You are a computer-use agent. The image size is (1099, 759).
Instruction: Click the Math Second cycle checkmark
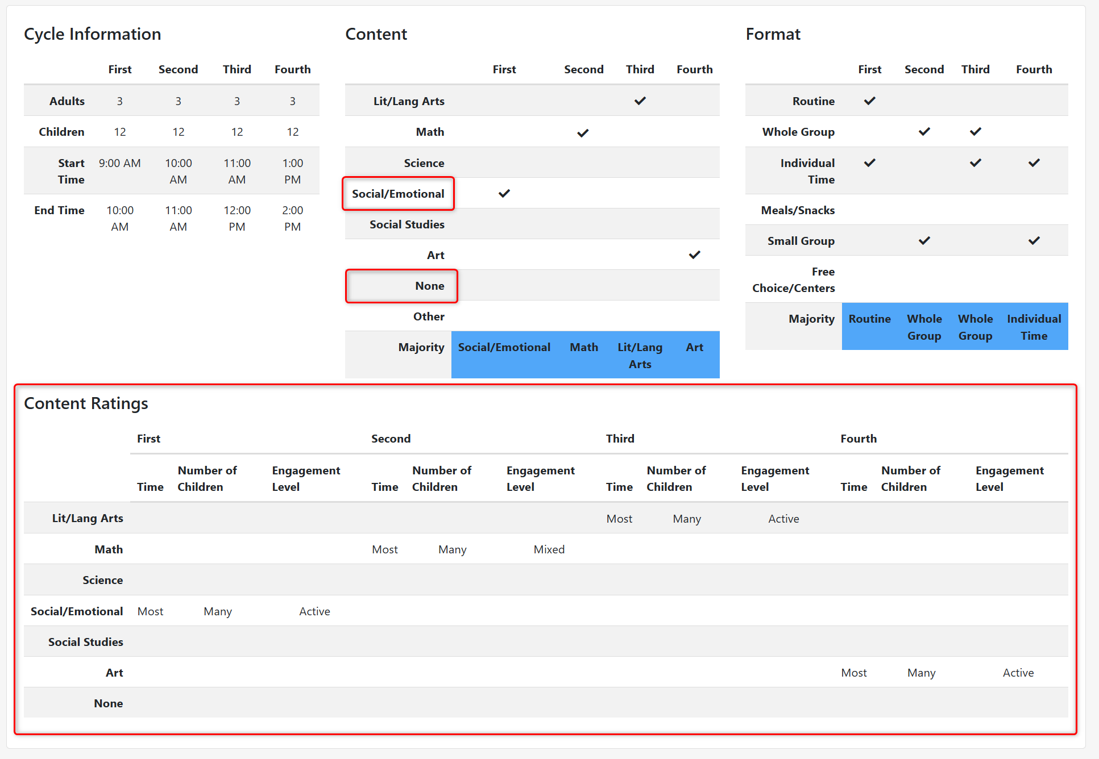(x=583, y=133)
